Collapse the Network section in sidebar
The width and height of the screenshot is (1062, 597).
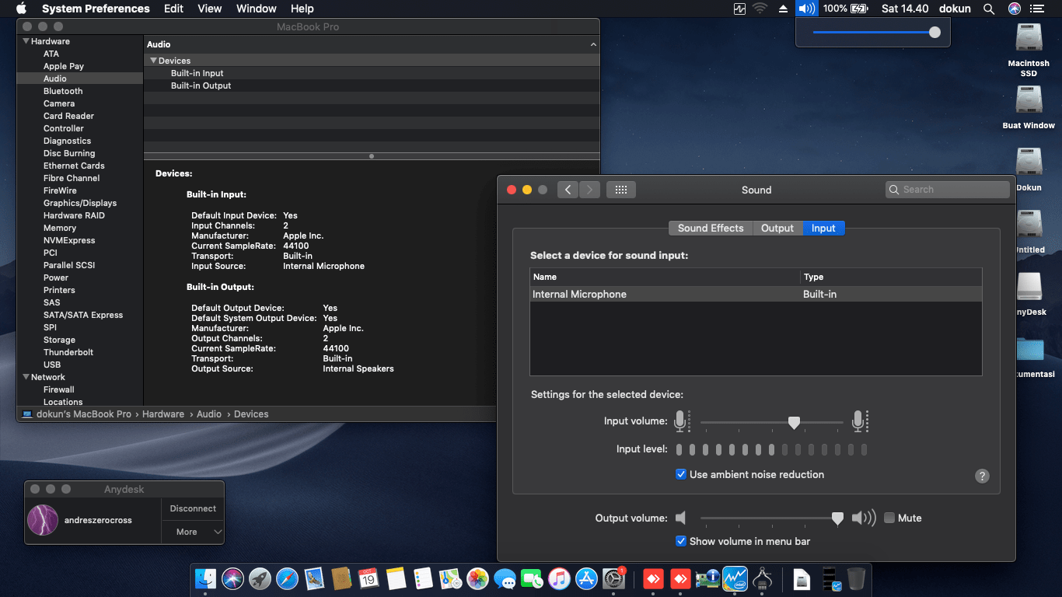pyautogui.click(x=26, y=377)
